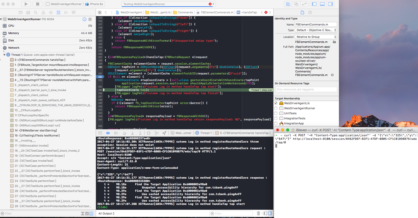
Task: Show the Version editor
Action: (304, 4)
